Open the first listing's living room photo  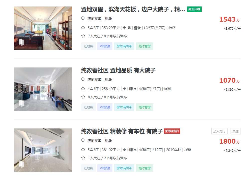click(43, 28)
